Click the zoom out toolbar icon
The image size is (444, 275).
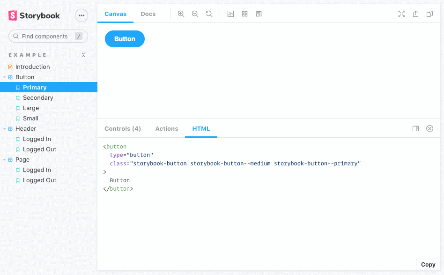tap(195, 14)
